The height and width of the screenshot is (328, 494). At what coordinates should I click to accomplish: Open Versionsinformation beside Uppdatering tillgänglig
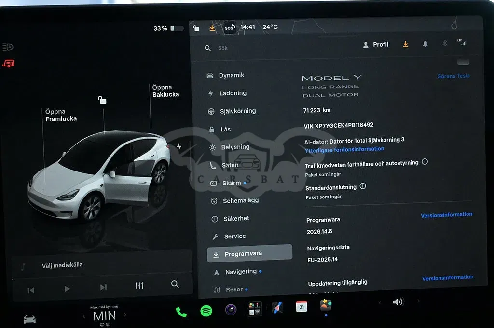(448, 278)
